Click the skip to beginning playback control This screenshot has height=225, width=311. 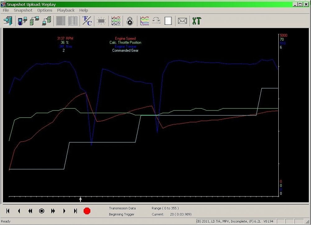click(x=7, y=211)
